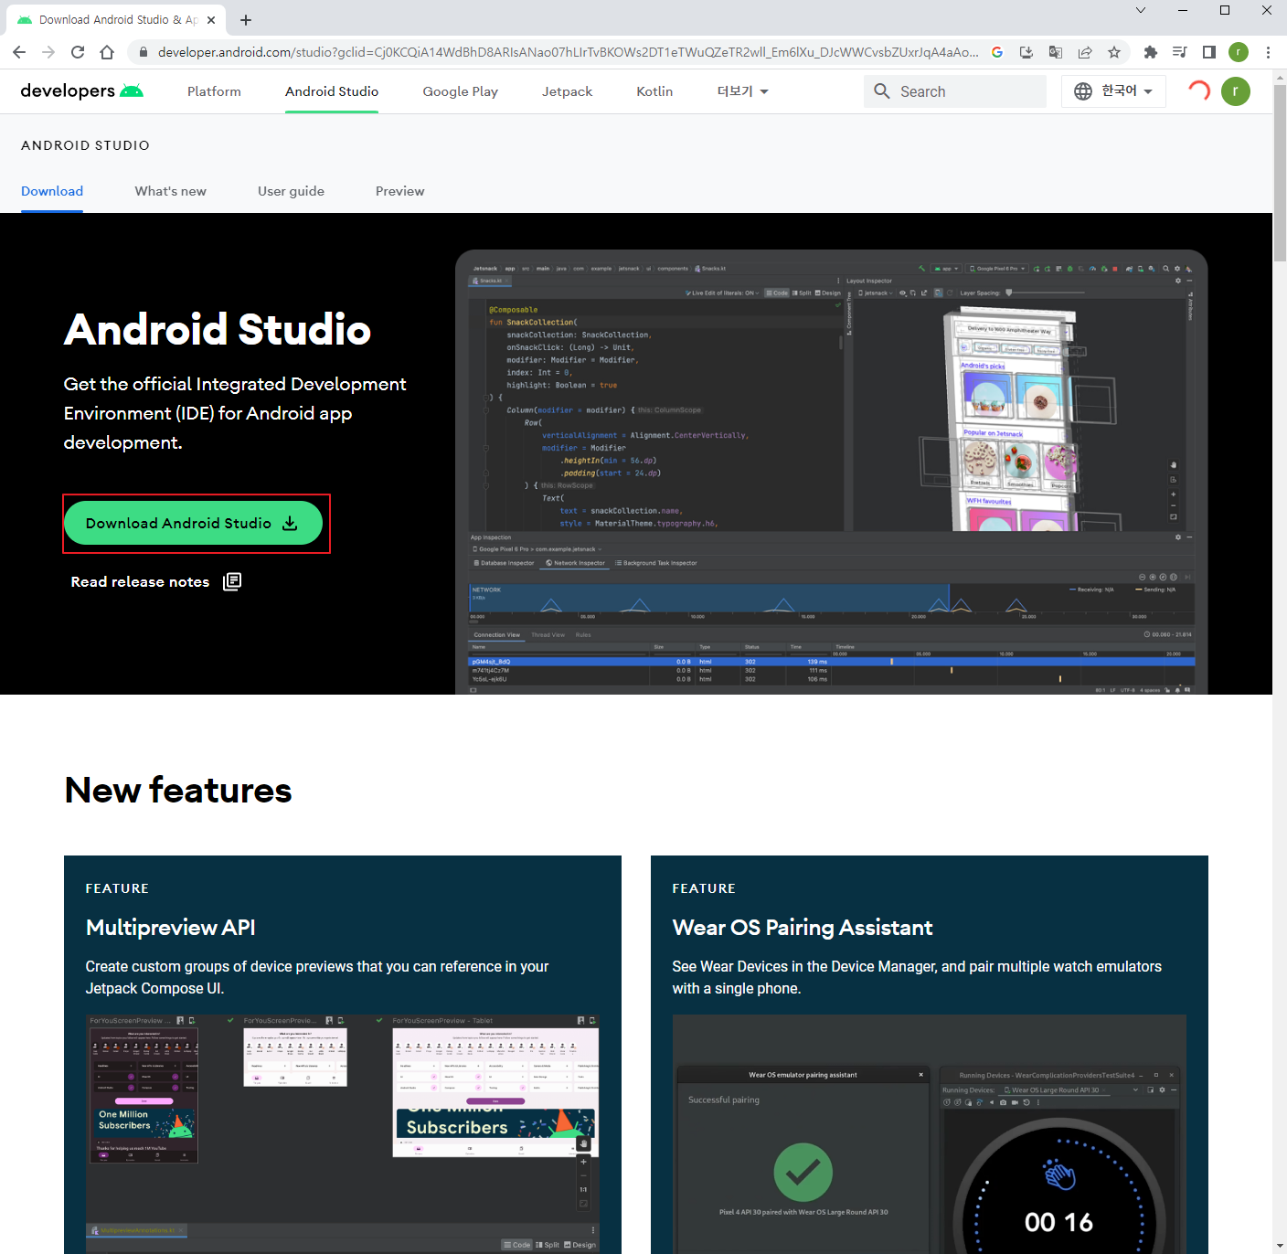Click the Wear OS pairing preview image
1287x1254 pixels.
point(929,1133)
